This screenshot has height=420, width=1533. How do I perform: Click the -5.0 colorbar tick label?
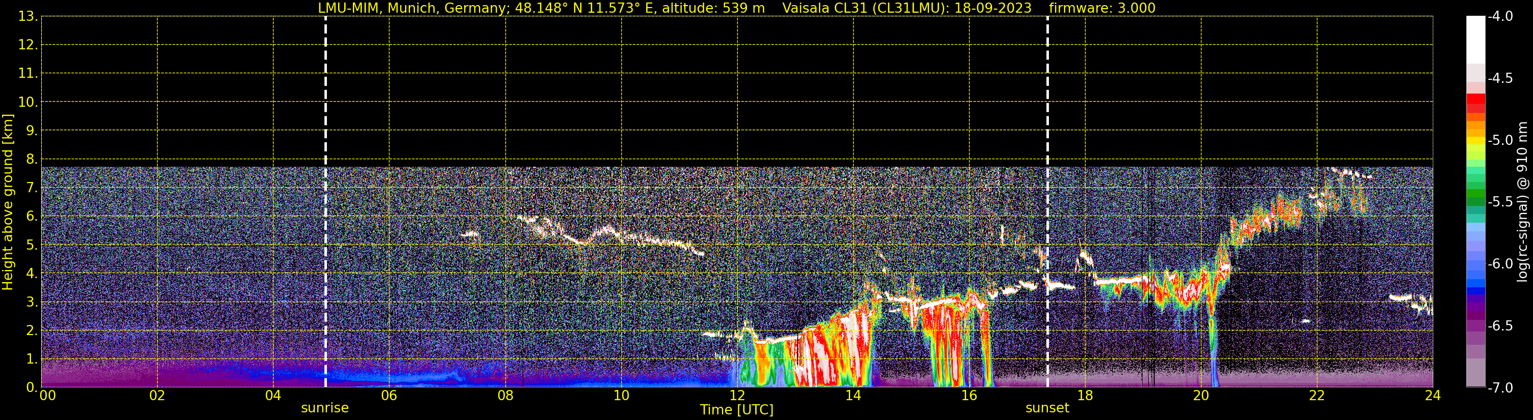tap(1499, 140)
